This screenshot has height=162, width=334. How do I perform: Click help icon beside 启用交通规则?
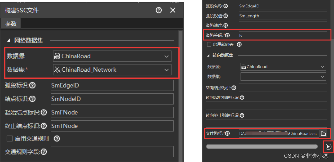pyautogui.click(x=57, y=139)
